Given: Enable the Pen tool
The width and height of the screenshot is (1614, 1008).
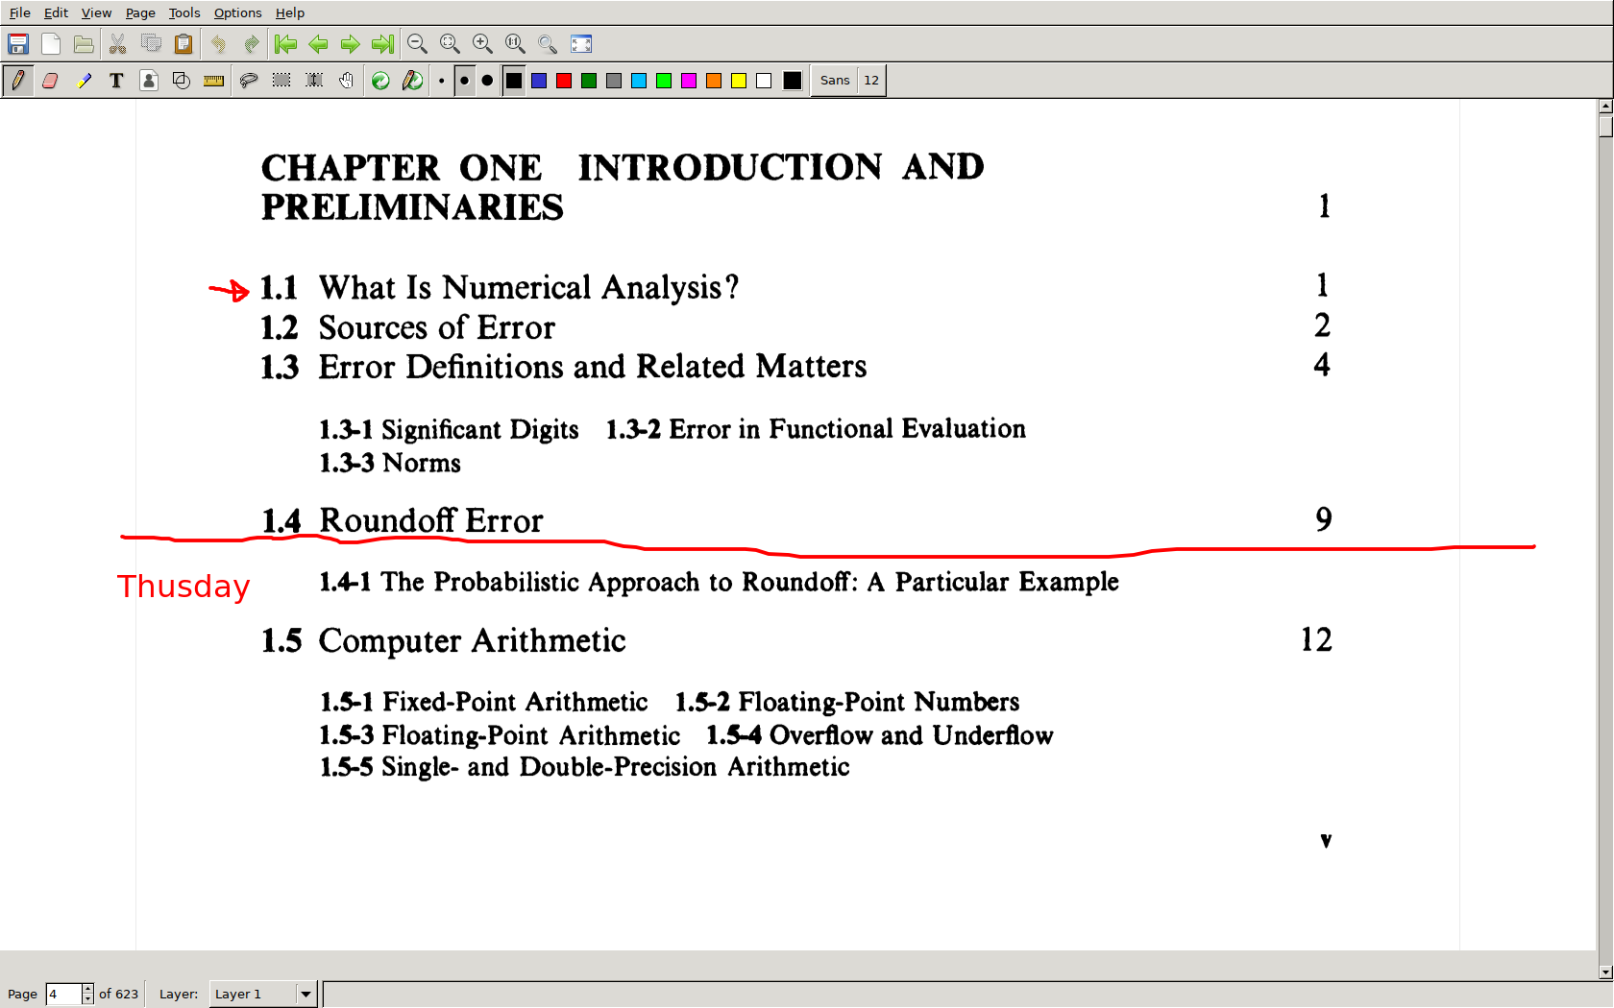Looking at the screenshot, I should coord(17,81).
